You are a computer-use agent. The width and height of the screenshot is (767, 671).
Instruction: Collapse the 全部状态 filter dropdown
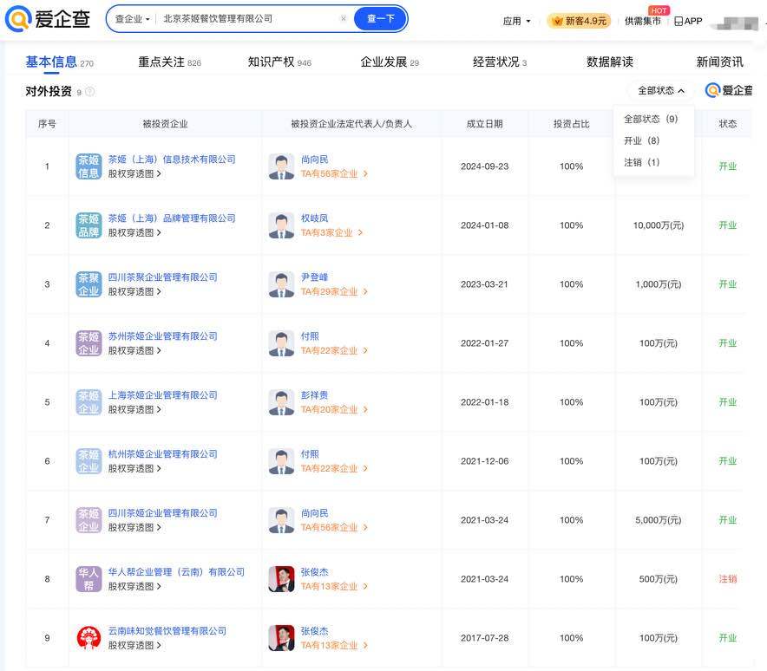click(x=661, y=90)
